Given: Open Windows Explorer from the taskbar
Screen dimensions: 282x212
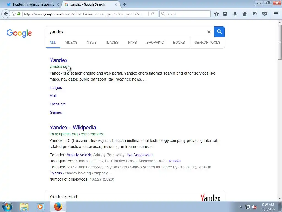Looking at the screenshot, I should click(x=24, y=207).
